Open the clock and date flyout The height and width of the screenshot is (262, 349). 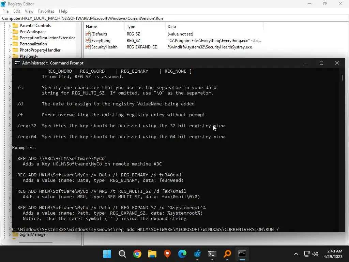tap(333, 254)
